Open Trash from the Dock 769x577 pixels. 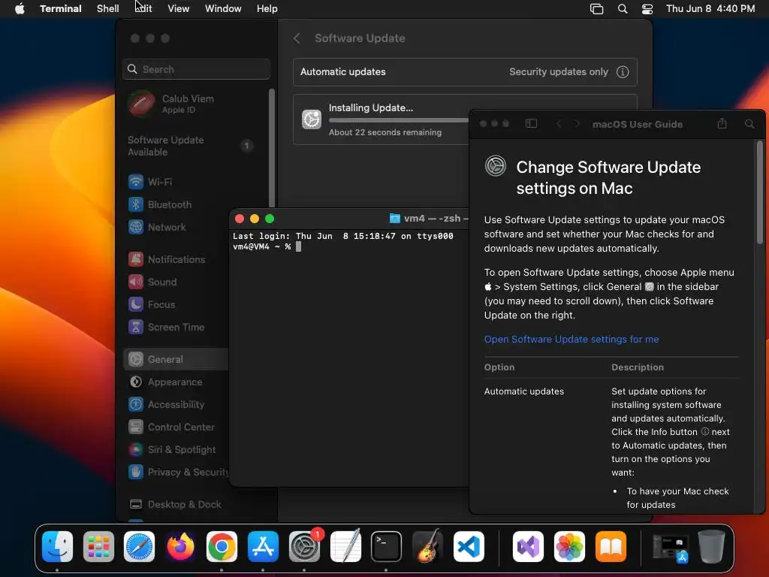click(x=712, y=546)
